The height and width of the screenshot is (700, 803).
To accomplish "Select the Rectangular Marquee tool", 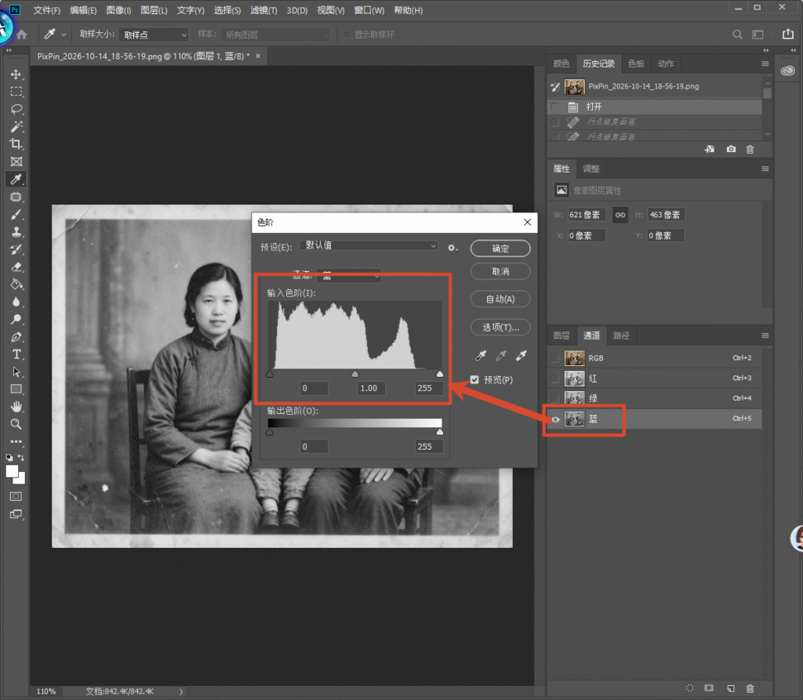I will point(16,92).
